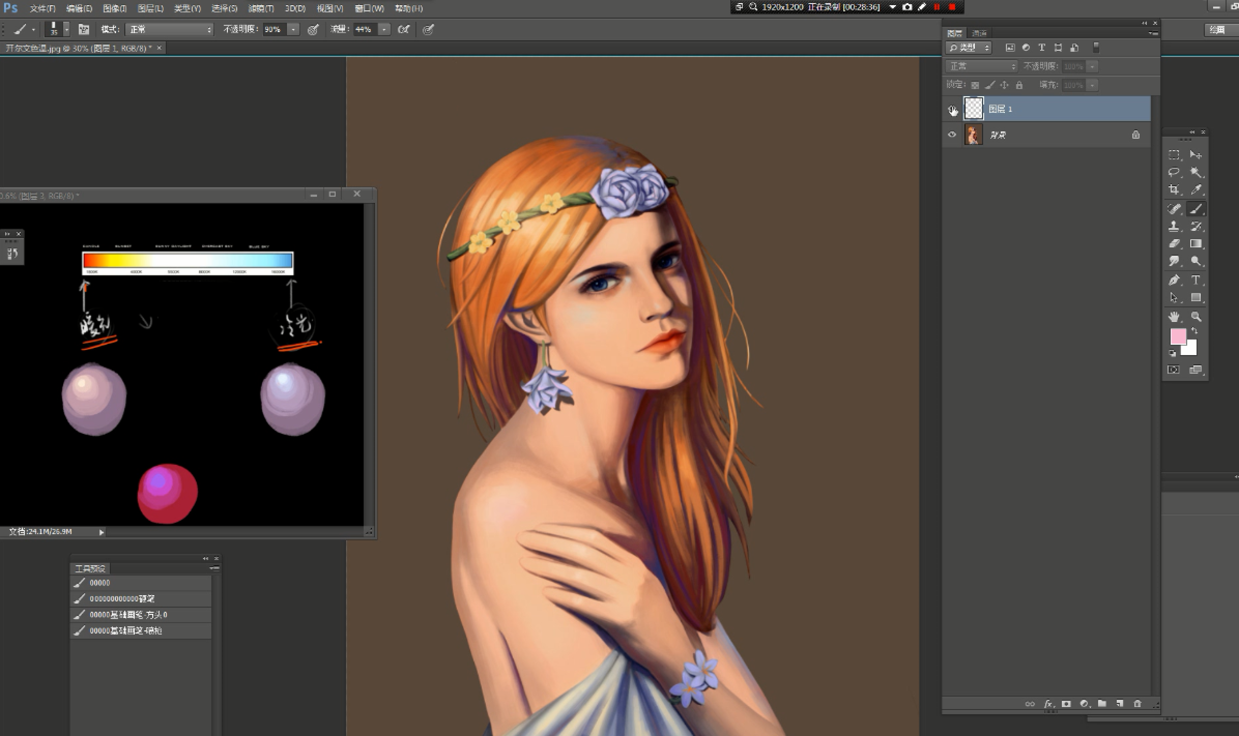This screenshot has width=1239, height=736.
Task: Click the trash icon to delete layer
Action: (x=1137, y=703)
